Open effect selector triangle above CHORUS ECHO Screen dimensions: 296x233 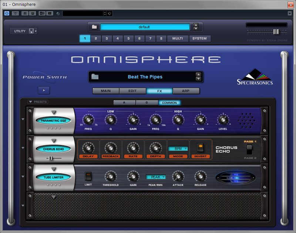click(54, 141)
